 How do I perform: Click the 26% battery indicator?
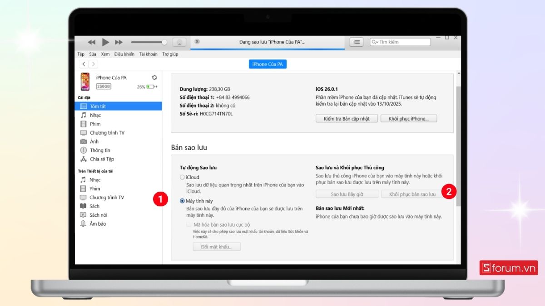click(147, 87)
